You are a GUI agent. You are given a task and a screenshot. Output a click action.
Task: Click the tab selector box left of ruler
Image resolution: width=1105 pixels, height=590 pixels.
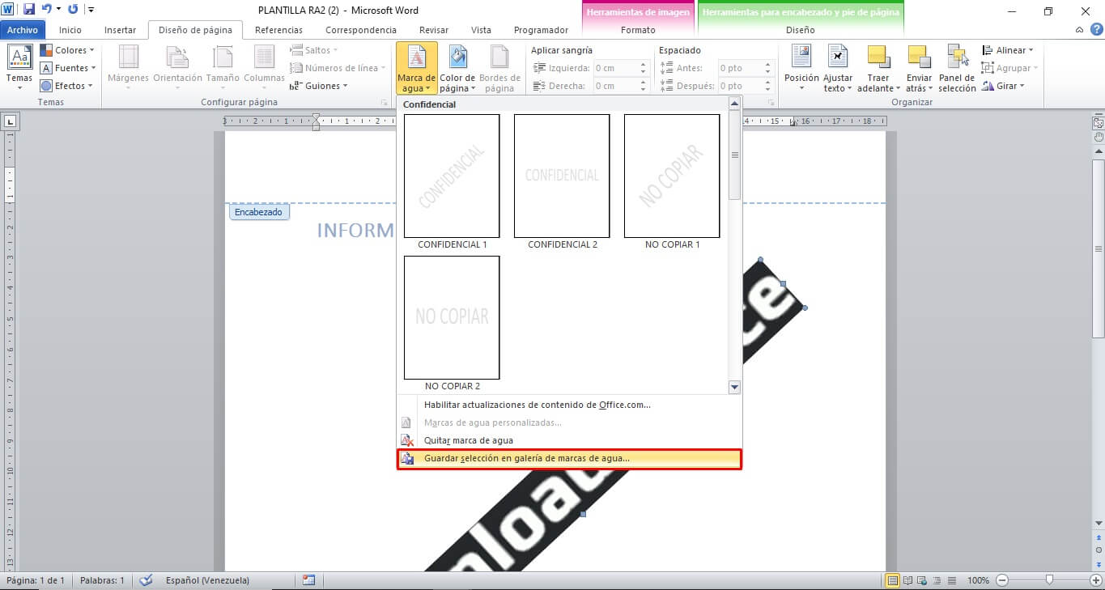[x=10, y=121]
